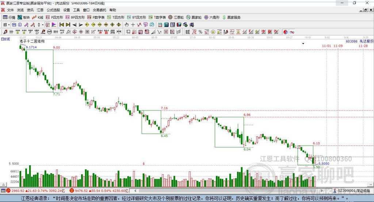Select the red pen drawing tool
Viewport: 374px width, 202px height.
tap(5, 32)
